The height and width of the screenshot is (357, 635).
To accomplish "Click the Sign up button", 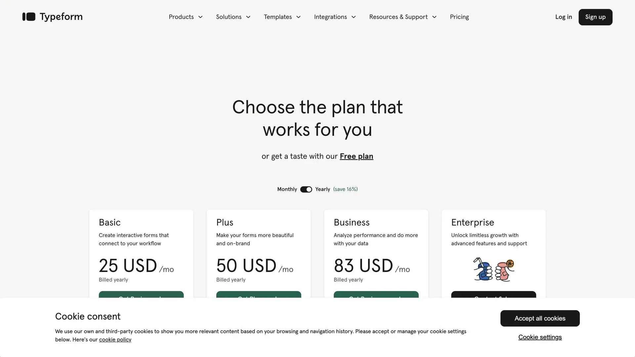I will coord(595,17).
